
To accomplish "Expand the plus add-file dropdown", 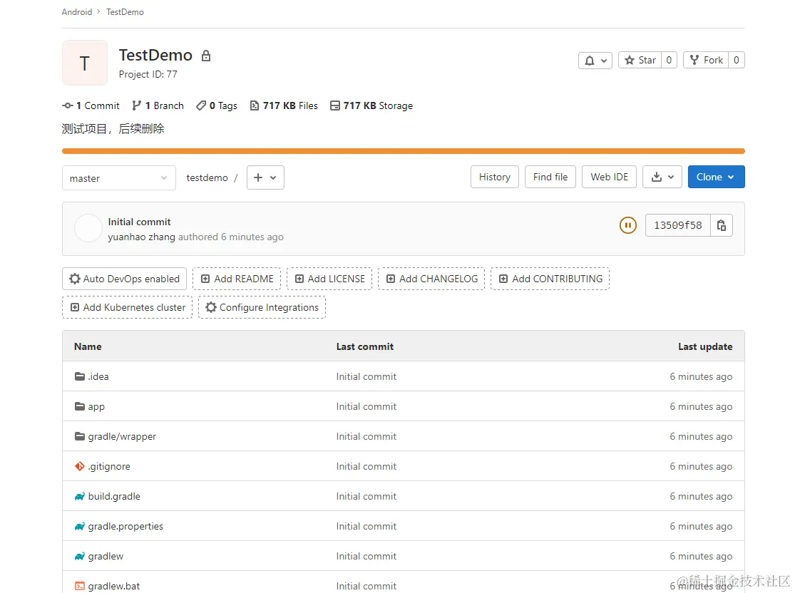I will coord(265,177).
